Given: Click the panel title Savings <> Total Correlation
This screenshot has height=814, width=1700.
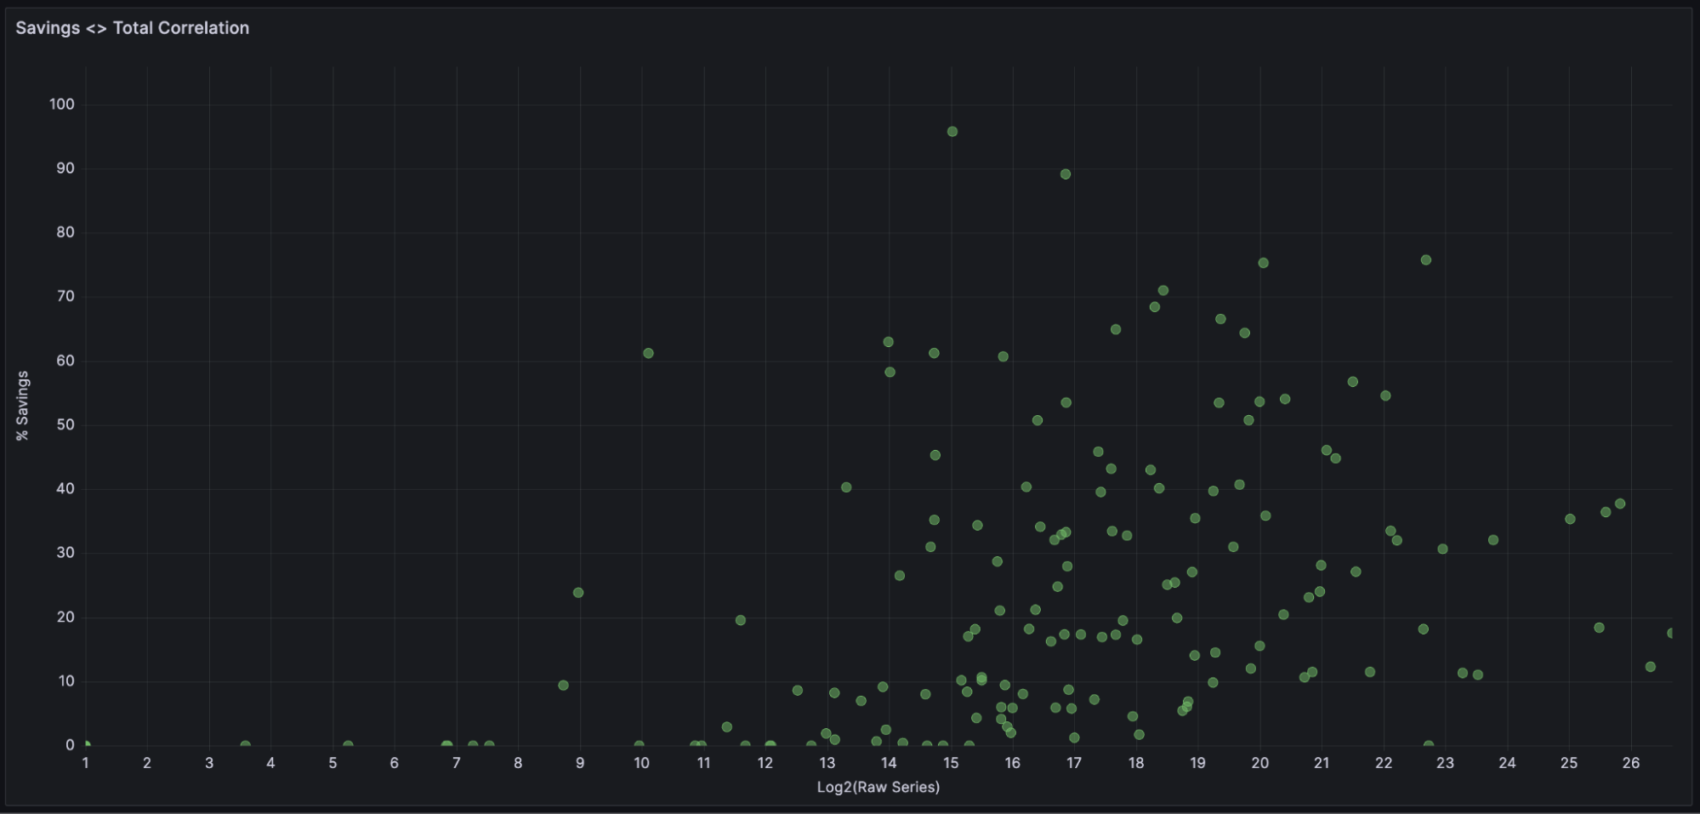Looking at the screenshot, I should [x=132, y=27].
